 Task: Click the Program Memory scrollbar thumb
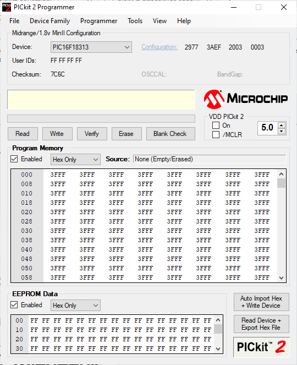[x=281, y=183]
